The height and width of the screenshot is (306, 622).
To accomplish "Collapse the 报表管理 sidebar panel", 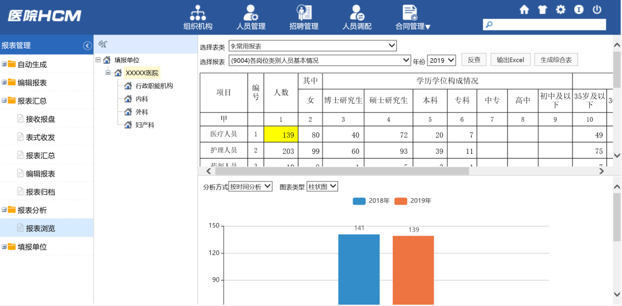I will [87, 46].
